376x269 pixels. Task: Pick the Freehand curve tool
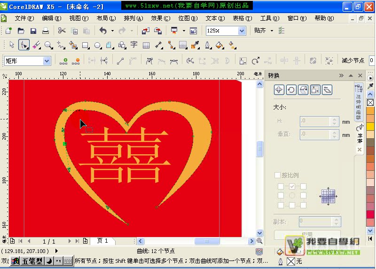coord(61,45)
